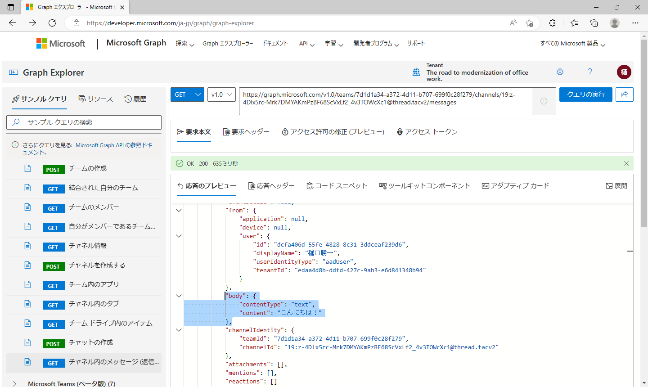The image size is (648, 387).
Task: Open browser tab actions menu icon
Action: tap(11, 7)
